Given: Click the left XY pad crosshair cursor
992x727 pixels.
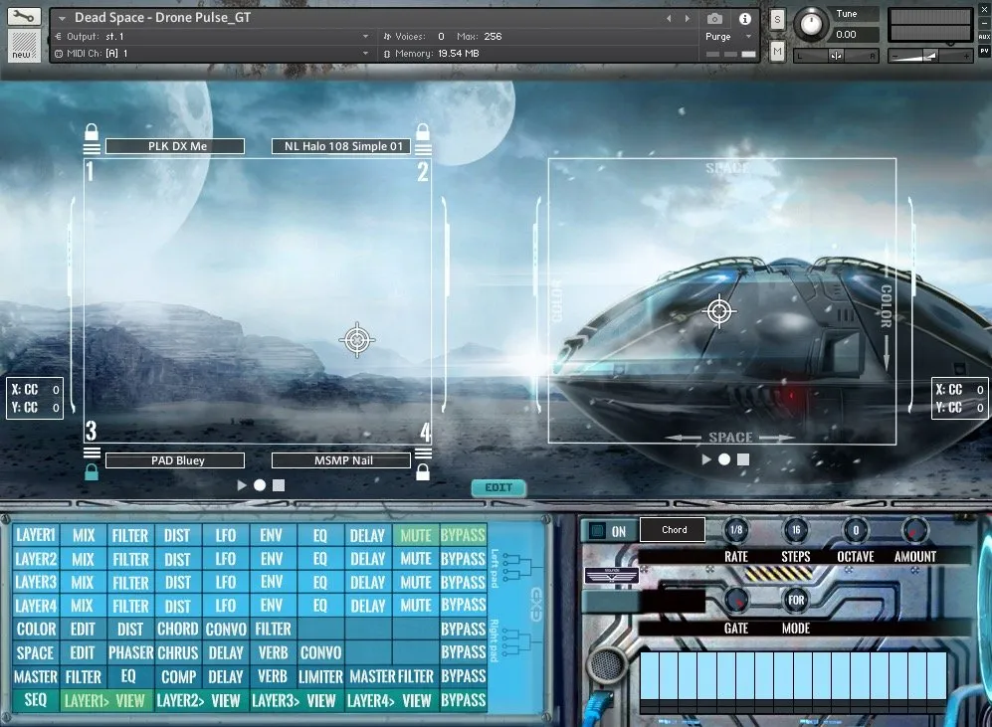Looking at the screenshot, I should point(357,340).
